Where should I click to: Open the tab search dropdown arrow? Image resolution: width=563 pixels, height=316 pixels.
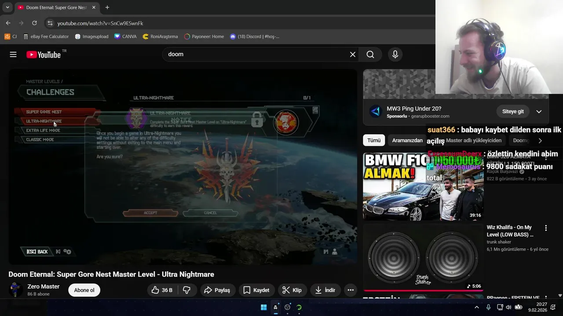pos(7,7)
